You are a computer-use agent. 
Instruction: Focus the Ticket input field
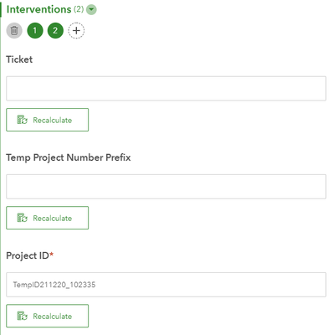click(x=166, y=89)
